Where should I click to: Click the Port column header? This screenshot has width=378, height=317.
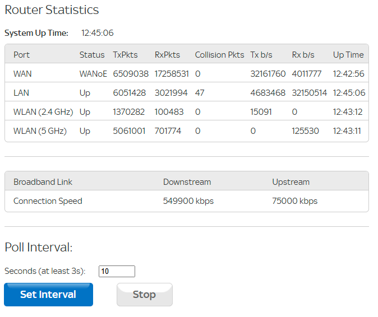[22, 55]
